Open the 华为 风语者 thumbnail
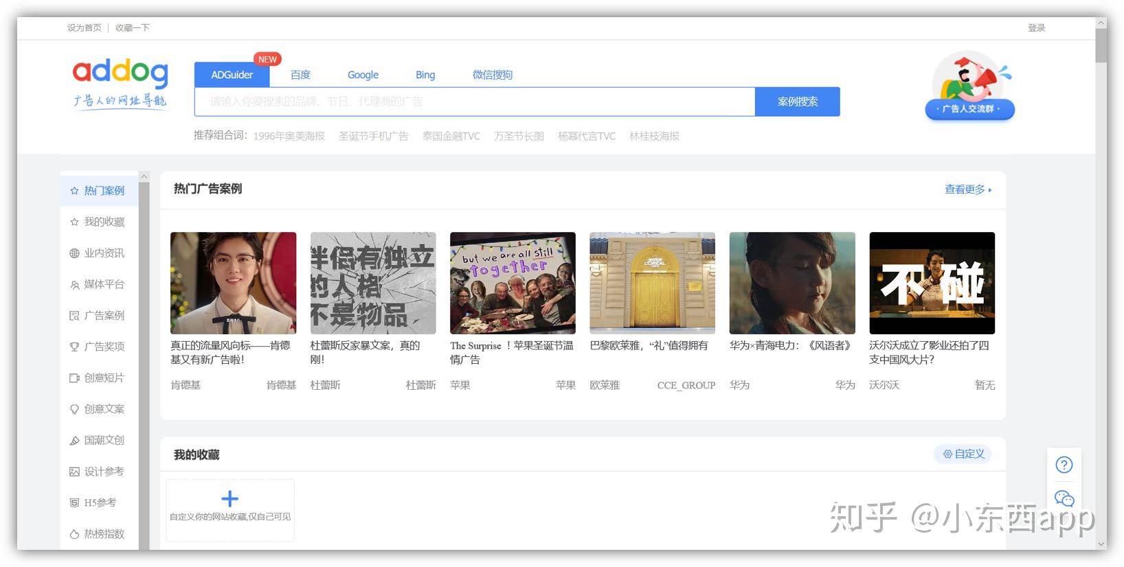Image resolution: width=1124 pixels, height=567 pixels. click(792, 283)
